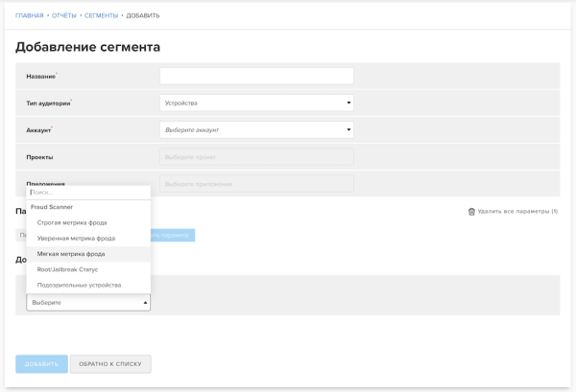576x392 pixels.
Task: Pick Мягкая метрика фрода from list
Action: pos(71,254)
